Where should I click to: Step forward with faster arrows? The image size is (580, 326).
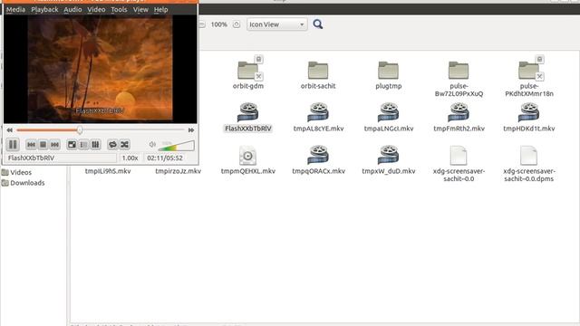pyautogui.click(x=191, y=130)
